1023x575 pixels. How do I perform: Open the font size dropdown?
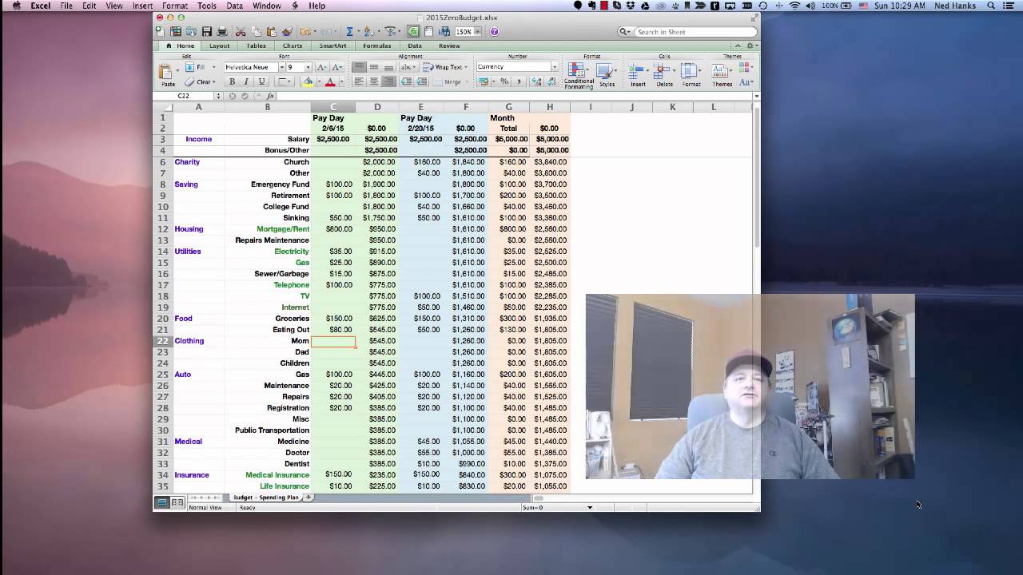[x=309, y=68]
